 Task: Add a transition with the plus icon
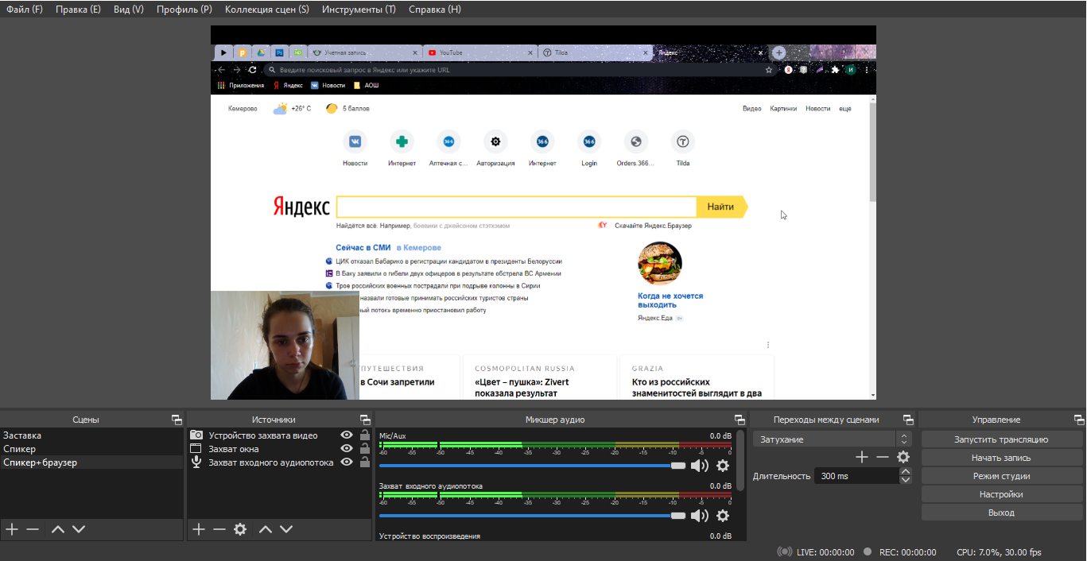tap(862, 457)
